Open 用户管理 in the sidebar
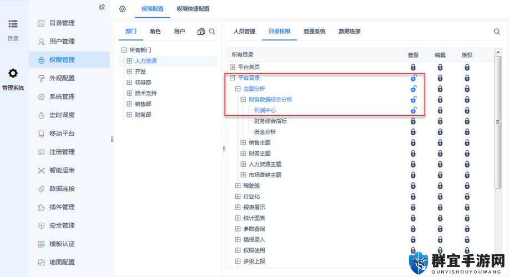The width and height of the screenshot is (509, 277). click(62, 42)
